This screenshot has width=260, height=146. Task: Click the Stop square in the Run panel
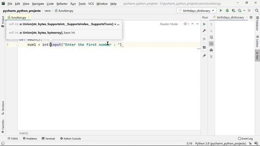click(x=204, y=39)
